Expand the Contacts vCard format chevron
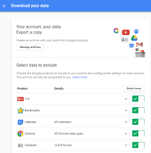Viewport: 151px width, 153px height. (x=126, y=145)
